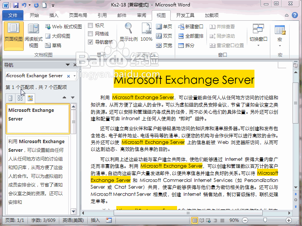Image resolution: width=302 pixels, height=226 pixels.
Task: Switch to the 开始 ribbon tab
Action: (34, 15)
